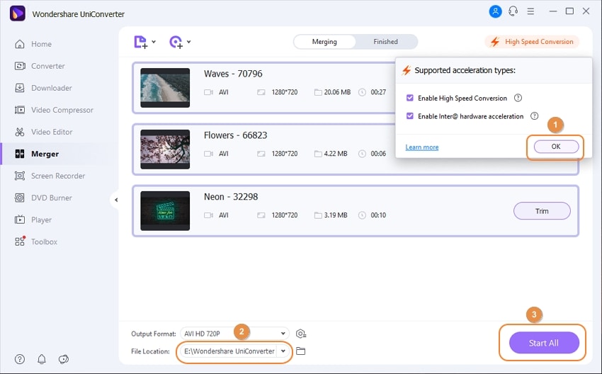Viewport: 602px width, 374px height.
Task: Open the help question mark icon
Action: [x=20, y=359]
